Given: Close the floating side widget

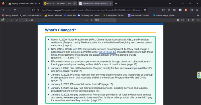Looking at the screenshot, I should pos(199,74).
